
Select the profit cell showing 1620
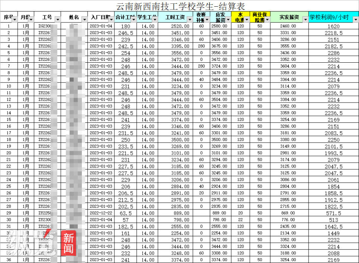333,26
